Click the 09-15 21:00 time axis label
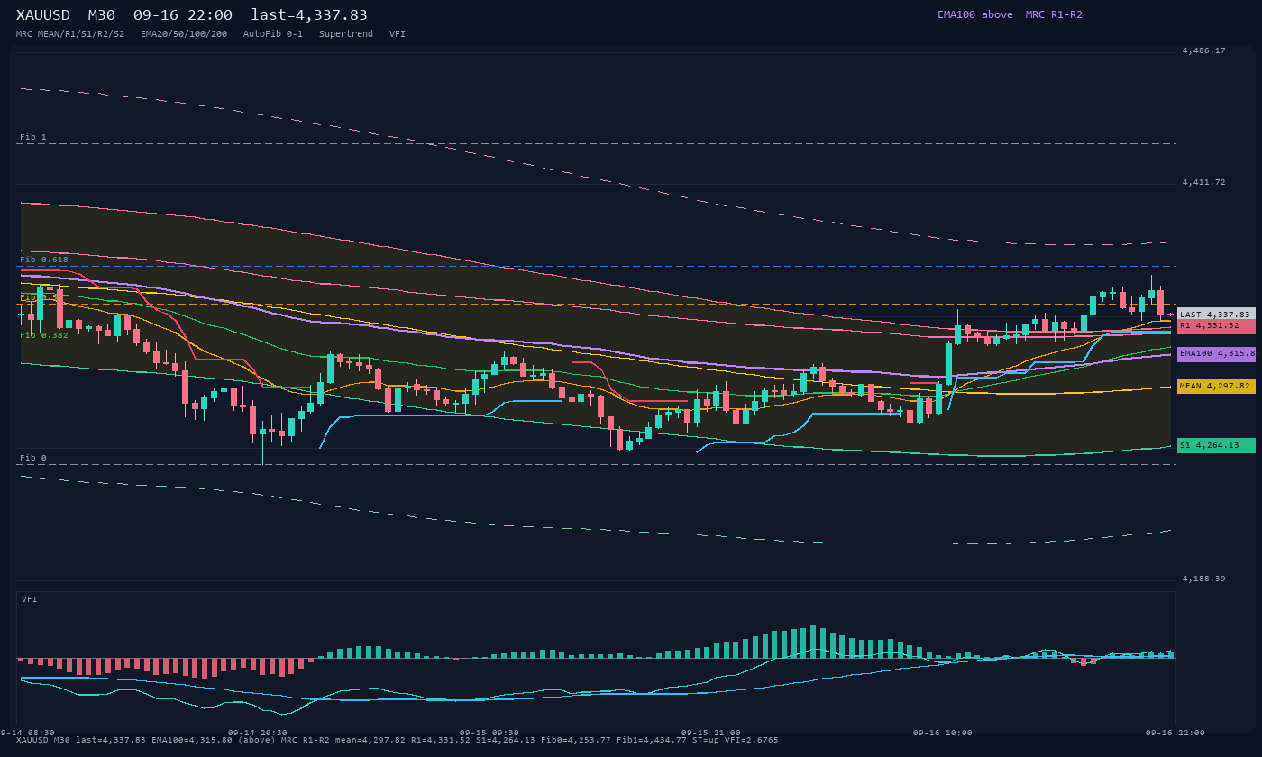Screen dimensions: 1262x757 (711, 733)
